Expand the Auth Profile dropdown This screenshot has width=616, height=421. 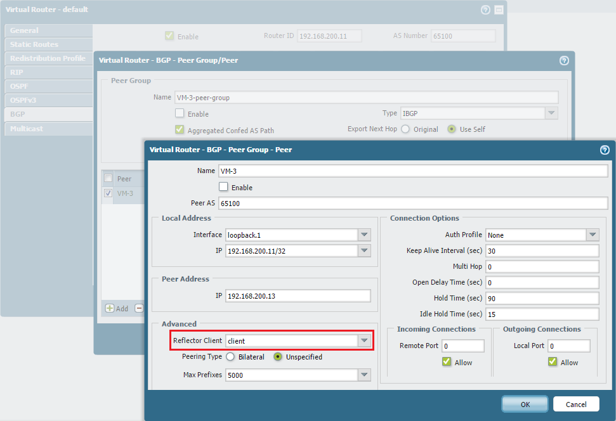tap(593, 235)
